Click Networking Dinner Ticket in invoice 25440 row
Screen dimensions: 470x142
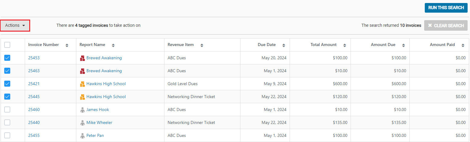[x=191, y=122]
